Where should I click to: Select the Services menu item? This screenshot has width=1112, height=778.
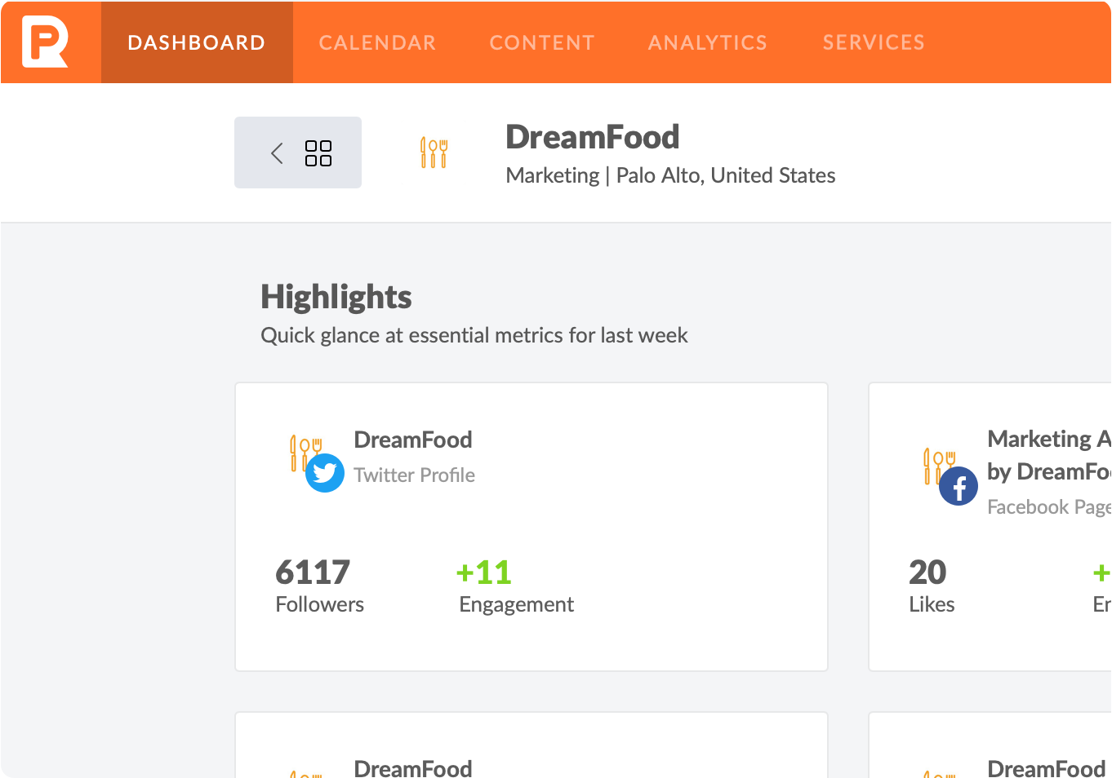click(x=874, y=42)
